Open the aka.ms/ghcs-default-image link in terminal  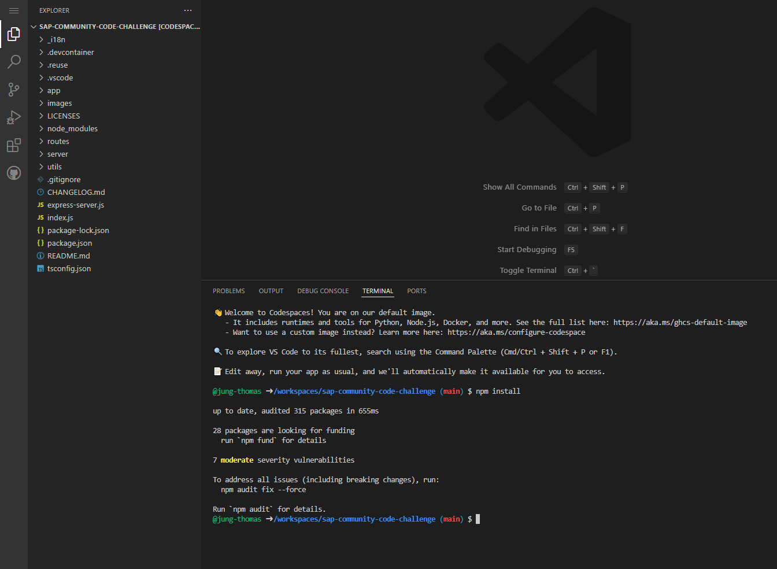click(x=680, y=322)
